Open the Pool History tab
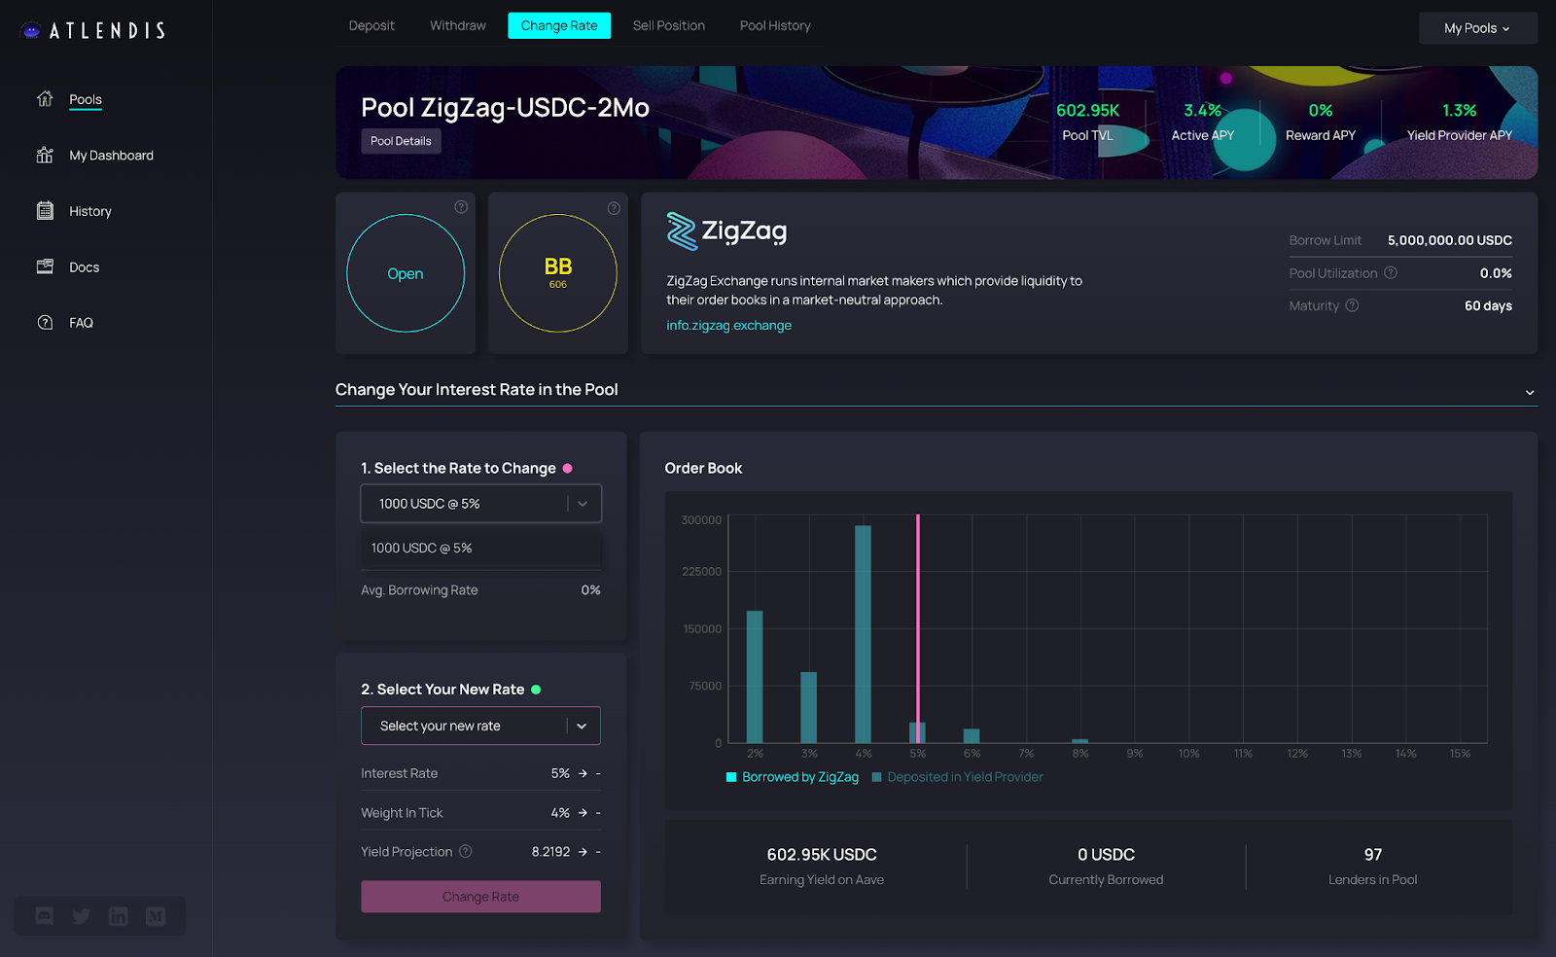The width and height of the screenshot is (1556, 957). coord(775,25)
